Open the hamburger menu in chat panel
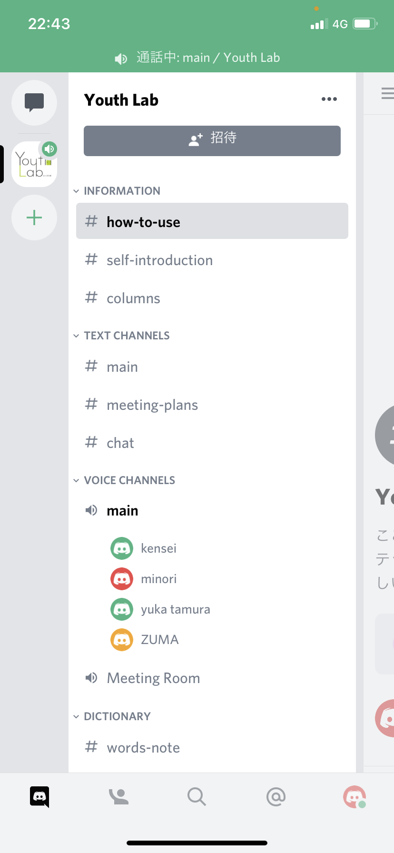This screenshot has width=394, height=853. (388, 93)
